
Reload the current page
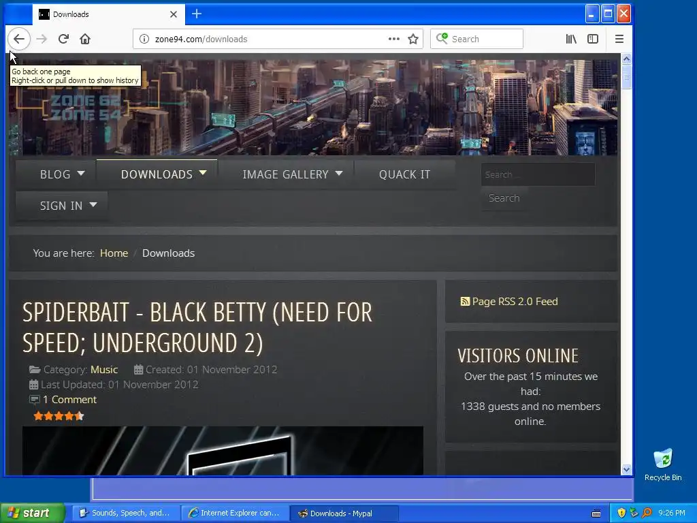[x=63, y=39]
